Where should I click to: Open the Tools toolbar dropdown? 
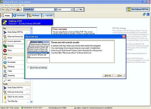click(x=16, y=9)
